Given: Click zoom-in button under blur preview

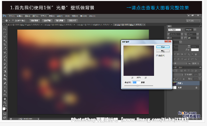Looking at the screenshot, I should coord(145,77).
